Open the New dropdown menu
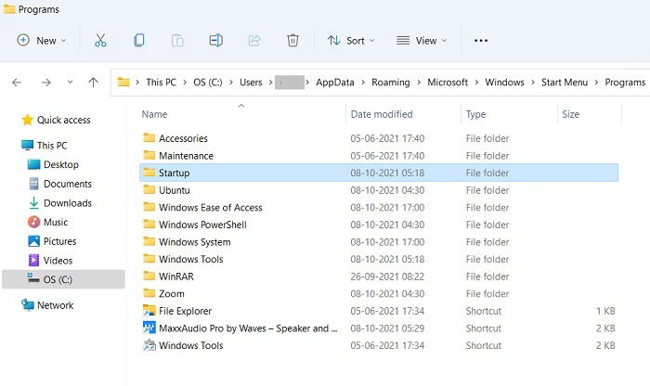The image size is (650, 386). coord(42,41)
